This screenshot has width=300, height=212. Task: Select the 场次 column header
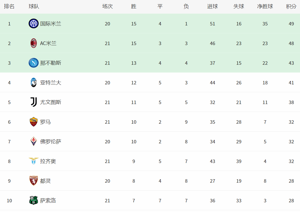pos(107,7)
